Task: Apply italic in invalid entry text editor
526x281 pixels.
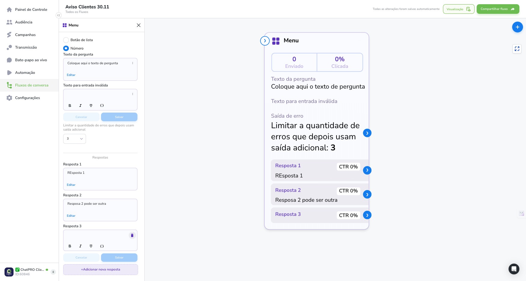Action: [x=80, y=106]
